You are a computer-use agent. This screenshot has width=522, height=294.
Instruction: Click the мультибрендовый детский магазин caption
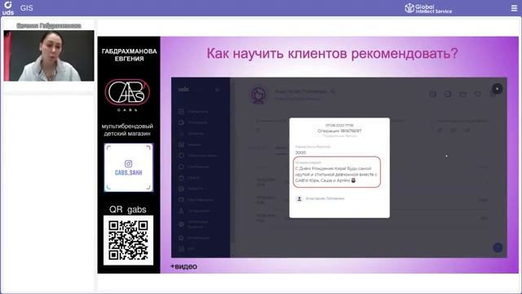127,130
